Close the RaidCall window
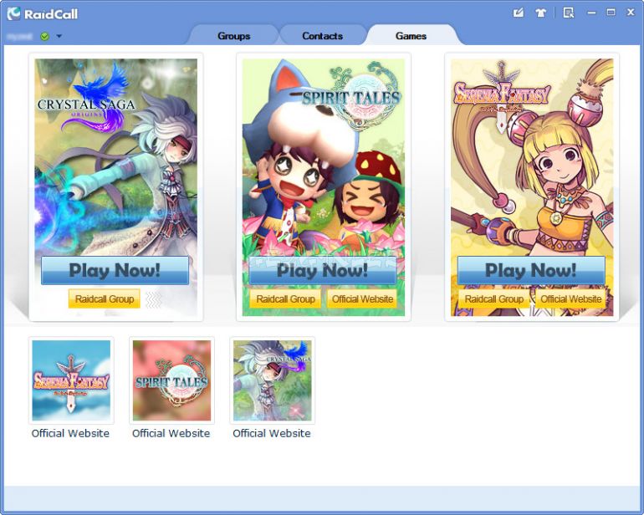This screenshot has width=644, height=515. tap(631, 13)
